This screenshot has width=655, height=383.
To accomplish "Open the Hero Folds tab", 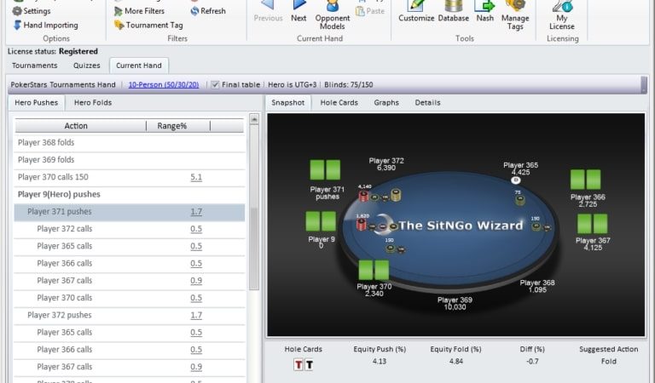I will (x=93, y=102).
